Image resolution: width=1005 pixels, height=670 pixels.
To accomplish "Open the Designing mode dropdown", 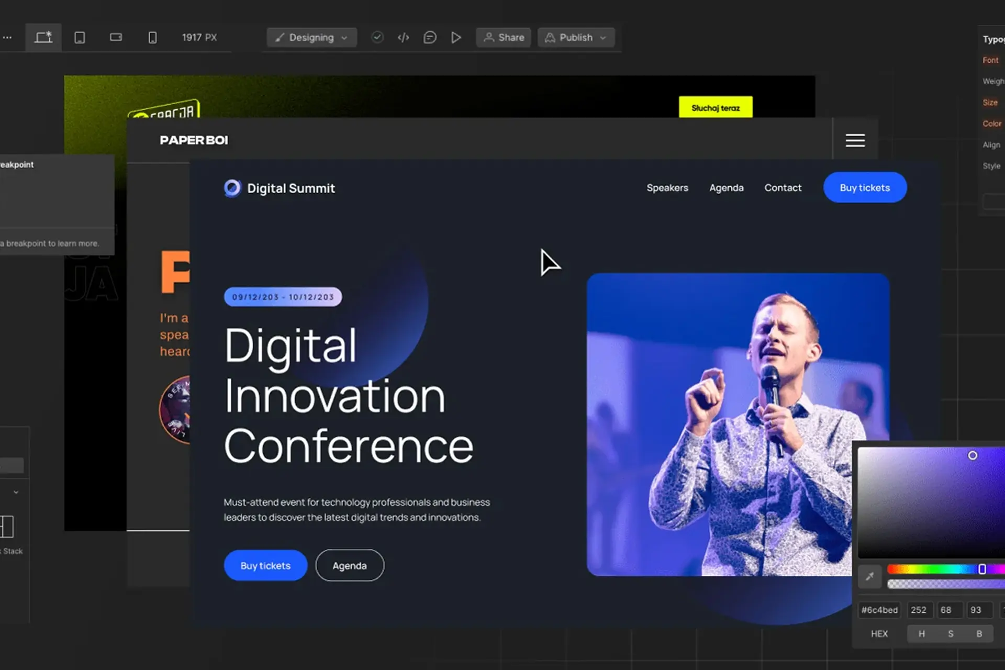I will [x=311, y=38].
